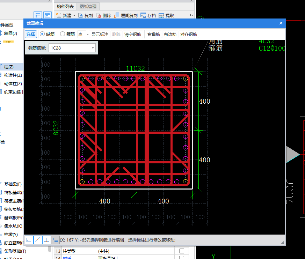Click the (中柱) property value cell

coord(136,251)
